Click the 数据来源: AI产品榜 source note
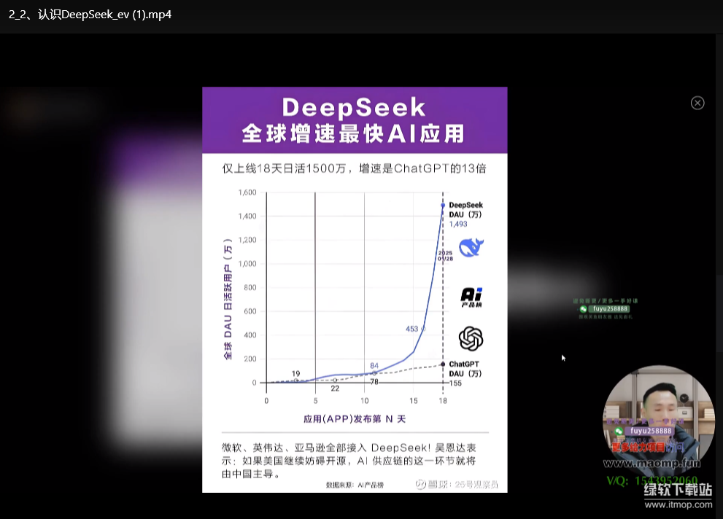 355,485
